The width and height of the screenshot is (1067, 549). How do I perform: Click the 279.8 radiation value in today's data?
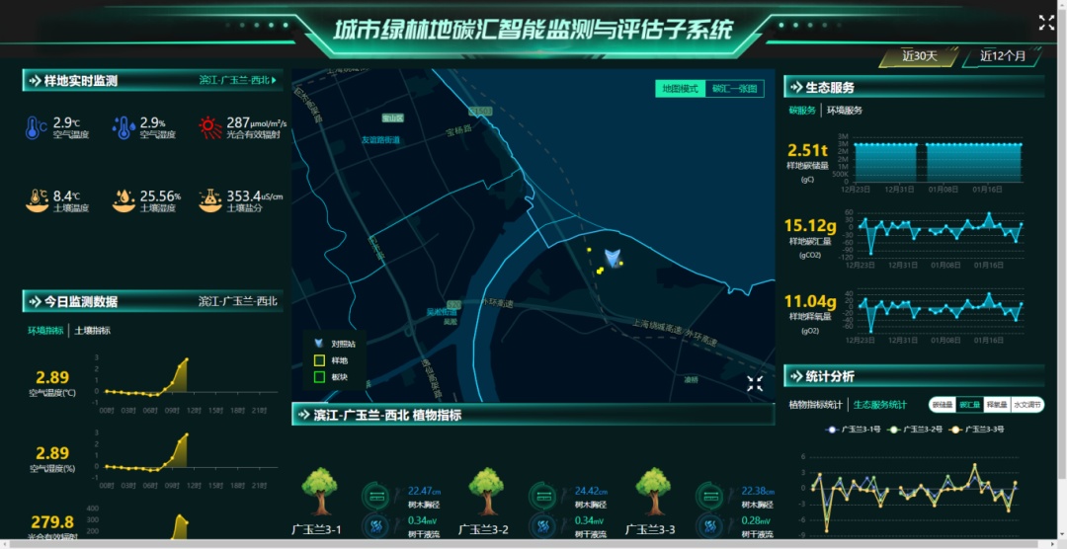click(x=51, y=521)
